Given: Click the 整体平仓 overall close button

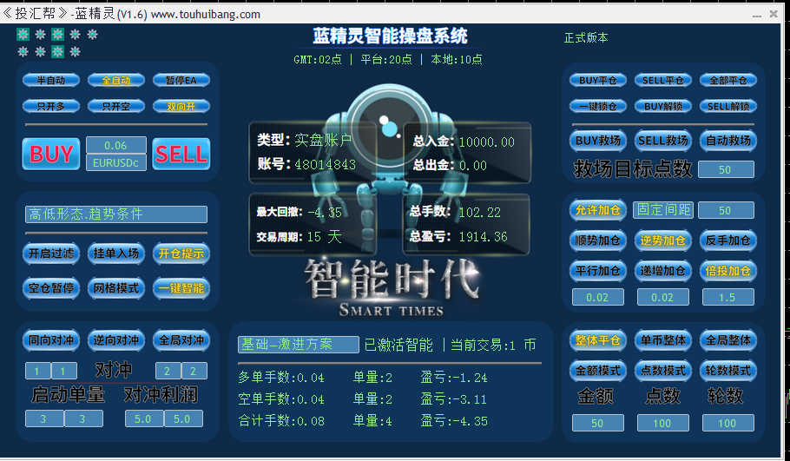Looking at the screenshot, I should (598, 340).
